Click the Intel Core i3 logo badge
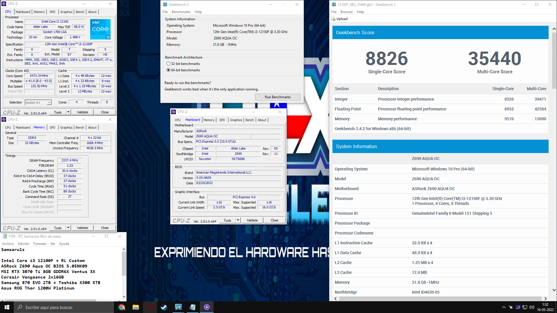This screenshot has width=557, height=313. pos(100,29)
